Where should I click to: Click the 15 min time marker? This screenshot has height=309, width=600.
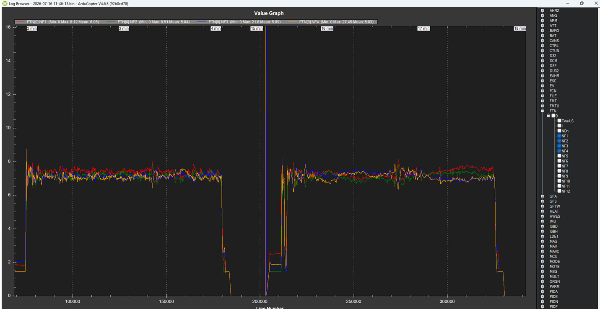click(x=257, y=28)
